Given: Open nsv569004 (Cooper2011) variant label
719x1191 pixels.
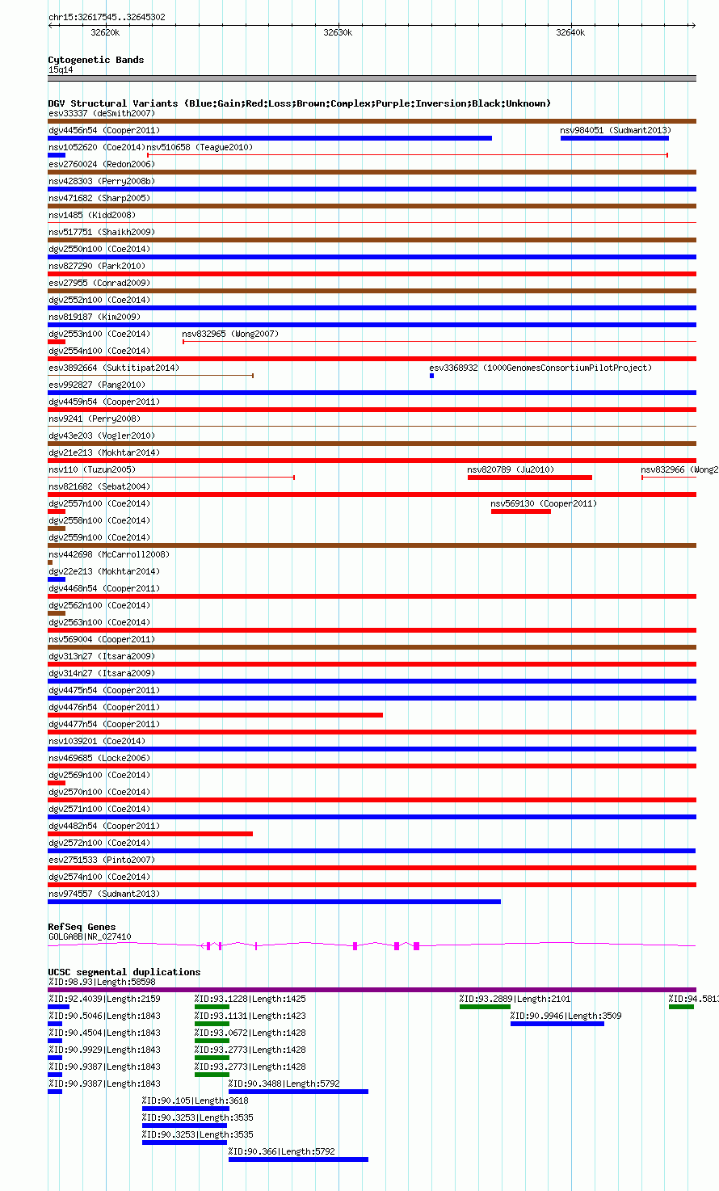Looking at the screenshot, I should point(102,639).
